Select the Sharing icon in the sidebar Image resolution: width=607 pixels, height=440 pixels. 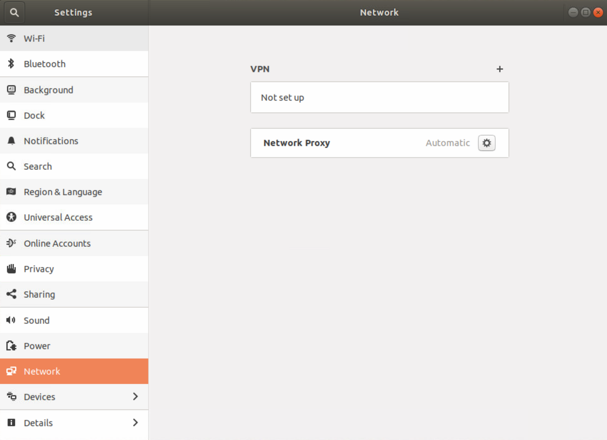(11, 294)
